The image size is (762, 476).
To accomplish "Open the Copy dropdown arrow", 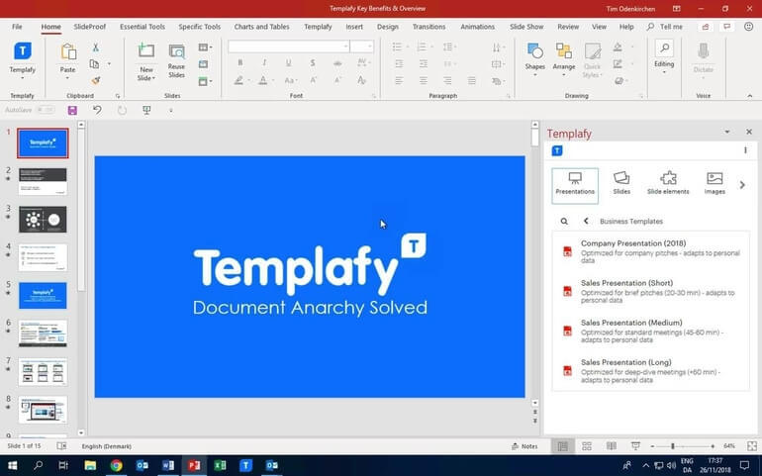I will click(x=109, y=63).
